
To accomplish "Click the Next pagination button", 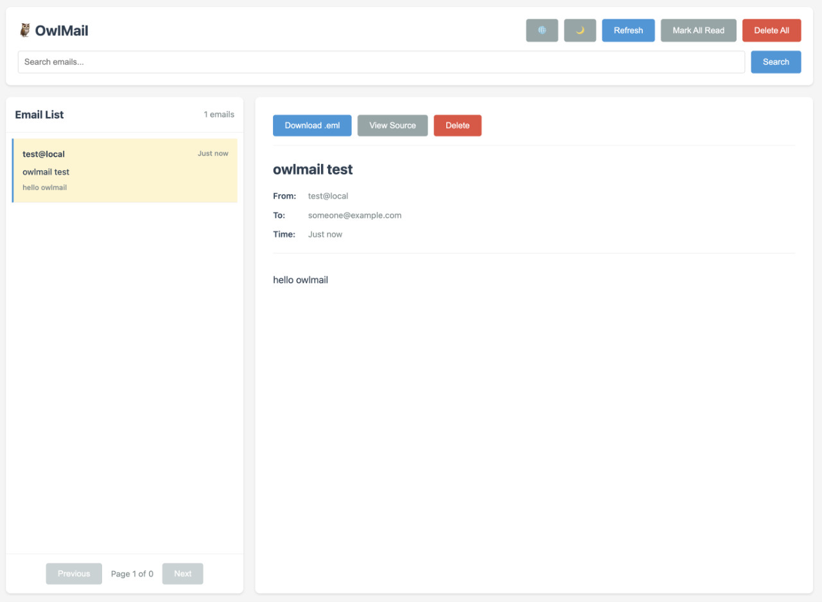I will pos(182,574).
